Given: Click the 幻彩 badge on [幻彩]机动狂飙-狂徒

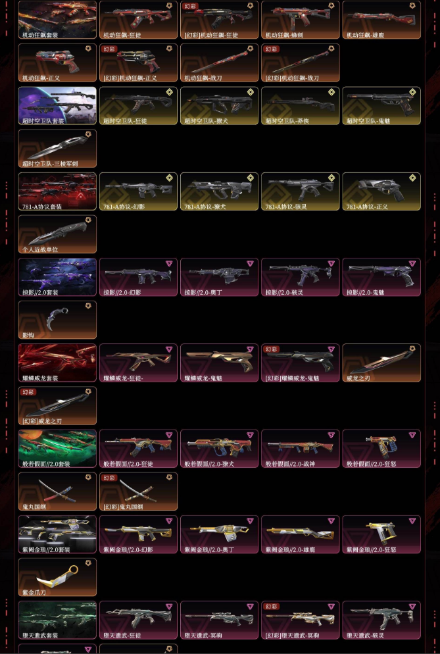Looking at the screenshot, I should click(190, 7).
